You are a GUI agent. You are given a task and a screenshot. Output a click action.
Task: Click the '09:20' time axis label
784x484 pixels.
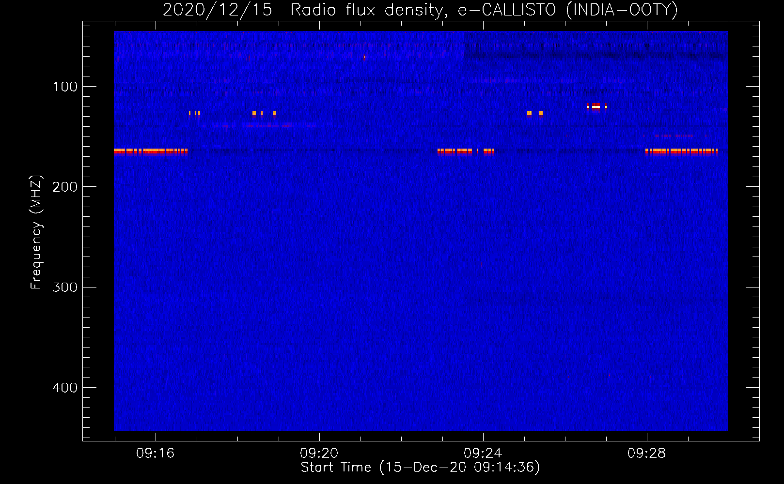[319, 454]
